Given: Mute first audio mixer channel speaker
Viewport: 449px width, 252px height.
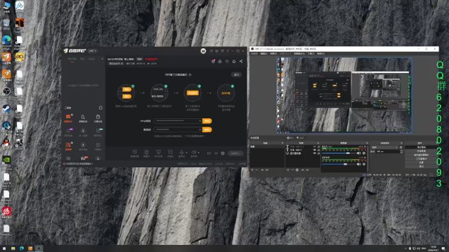Looking at the screenshot, I should pos(359,153).
